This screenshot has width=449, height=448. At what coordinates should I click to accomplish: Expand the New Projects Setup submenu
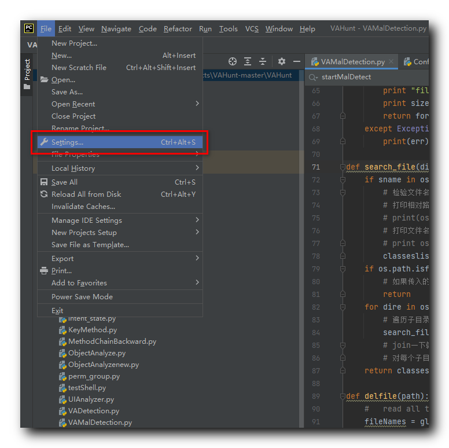tap(120, 232)
